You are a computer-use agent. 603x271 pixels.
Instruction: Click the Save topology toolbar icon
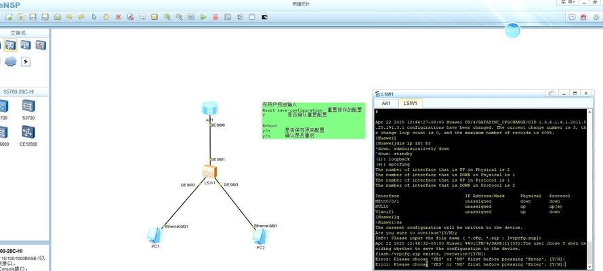point(33,17)
